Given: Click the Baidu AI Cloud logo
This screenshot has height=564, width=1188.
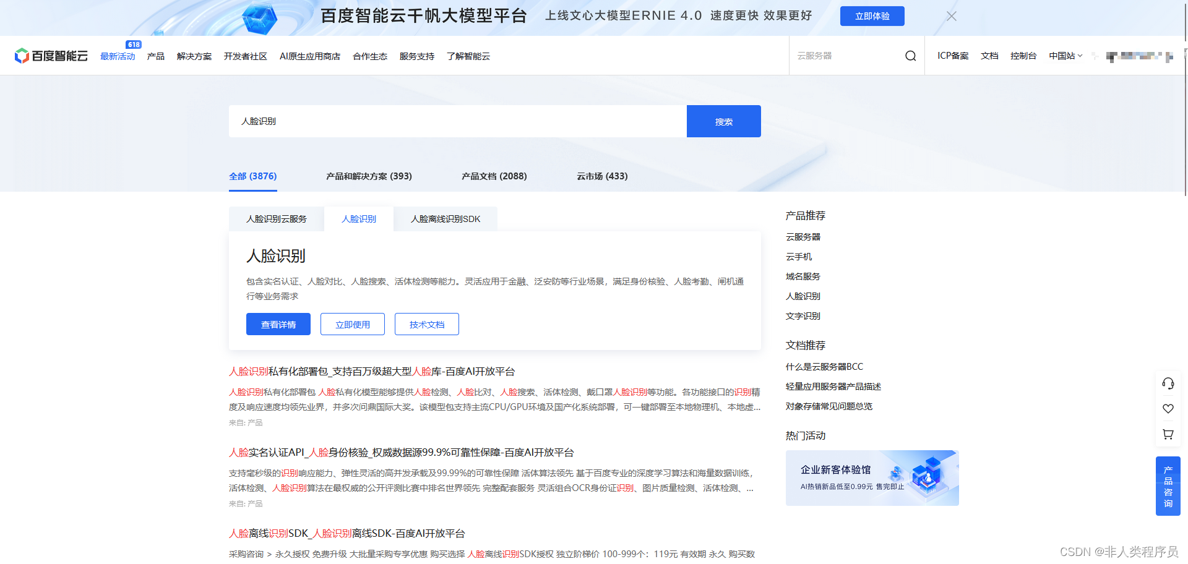Looking at the screenshot, I should click(x=51, y=56).
